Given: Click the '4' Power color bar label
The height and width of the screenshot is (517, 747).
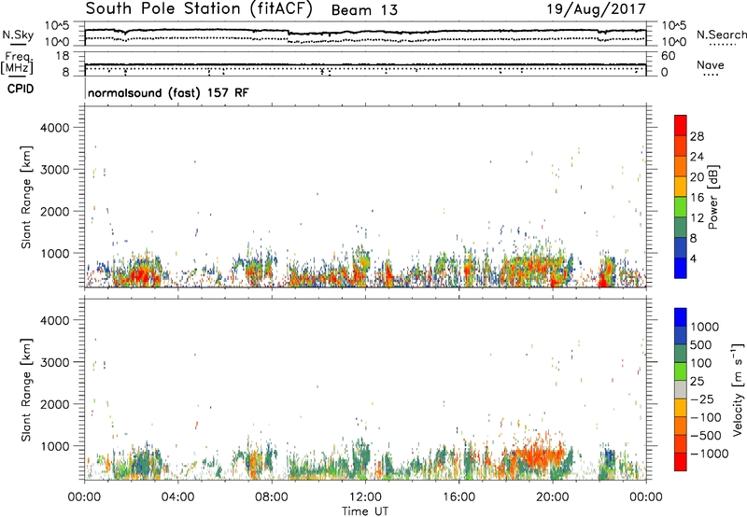Looking at the screenshot, I should (x=694, y=258).
